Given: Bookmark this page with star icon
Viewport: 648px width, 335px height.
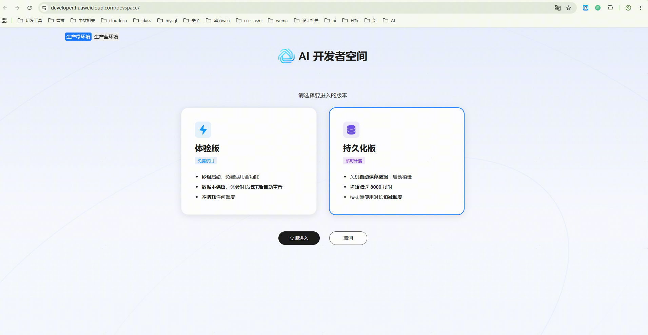Looking at the screenshot, I should [569, 8].
